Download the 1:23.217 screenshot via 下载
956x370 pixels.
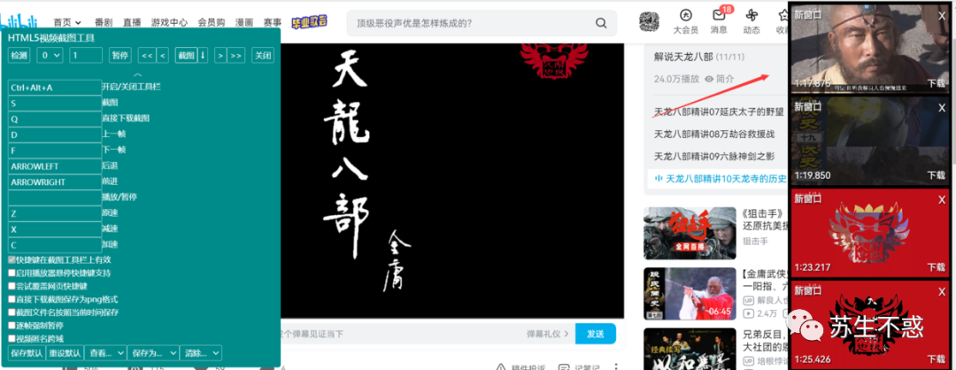click(936, 267)
